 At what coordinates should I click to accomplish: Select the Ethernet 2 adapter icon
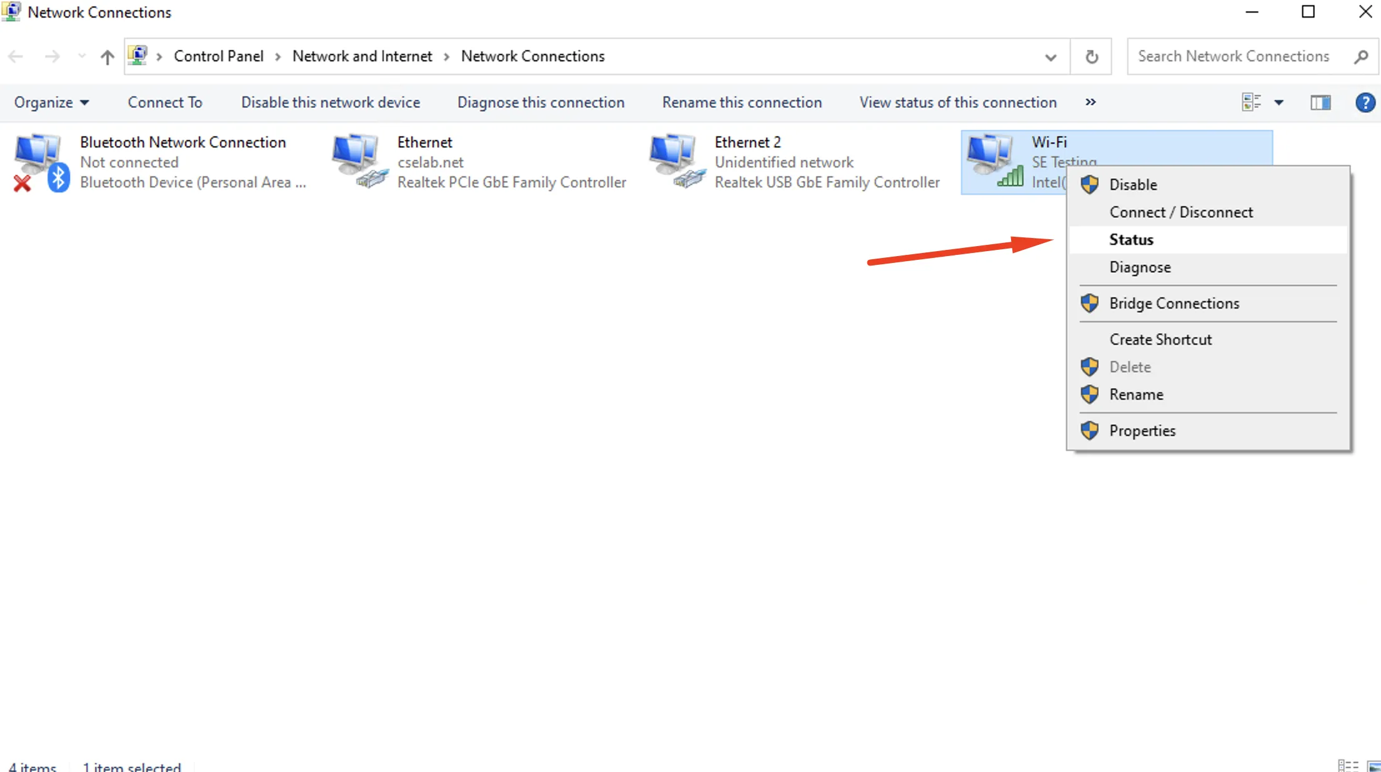pyautogui.click(x=677, y=161)
